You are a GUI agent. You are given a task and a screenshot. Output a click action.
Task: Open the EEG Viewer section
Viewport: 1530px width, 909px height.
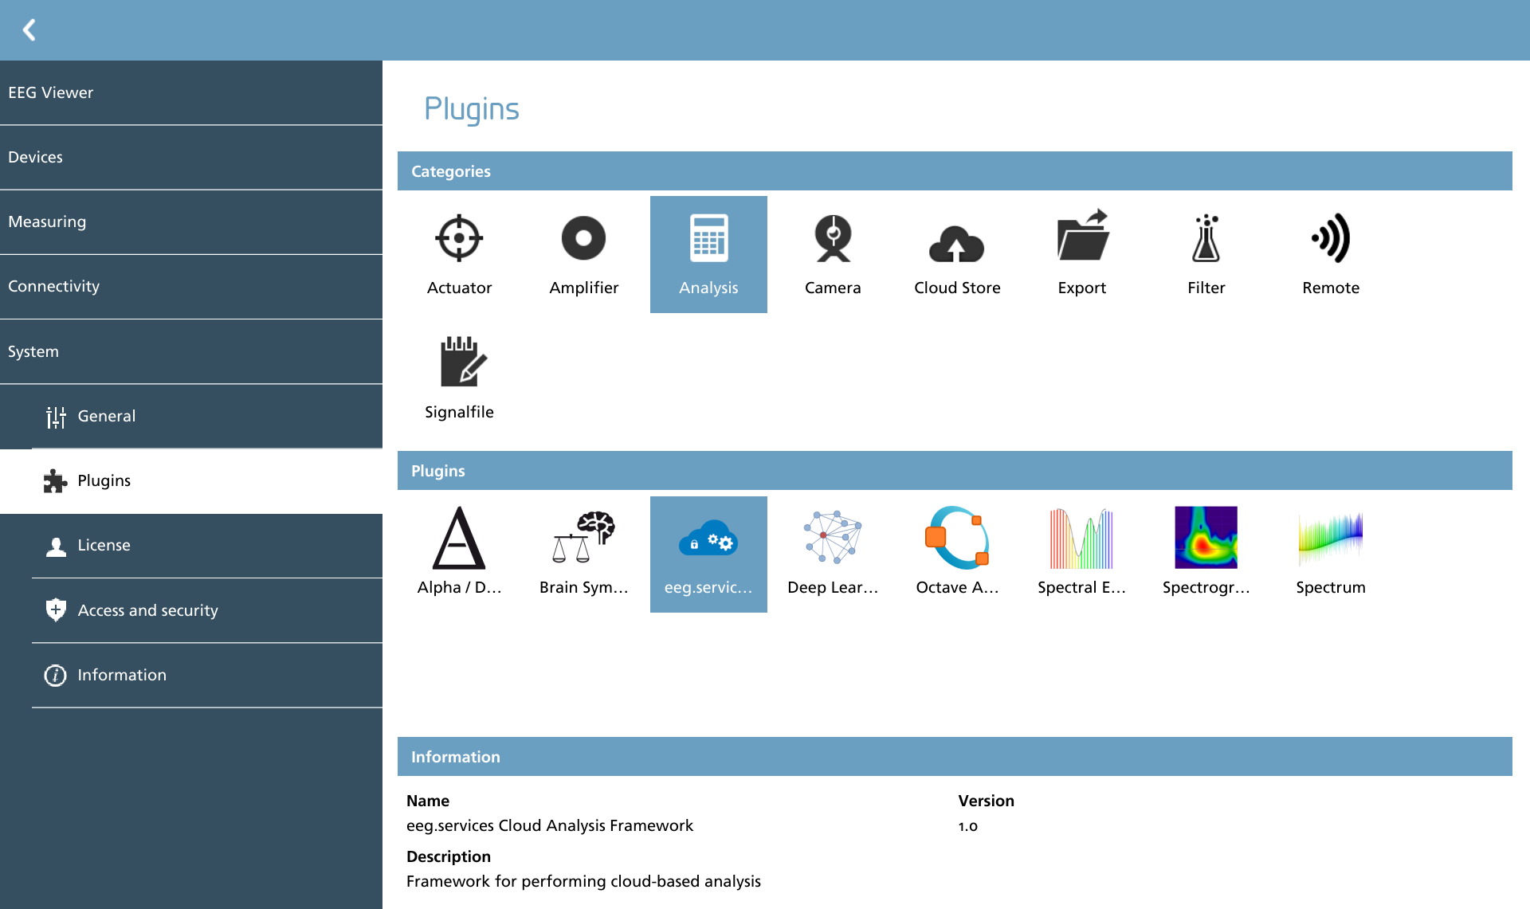(x=191, y=92)
